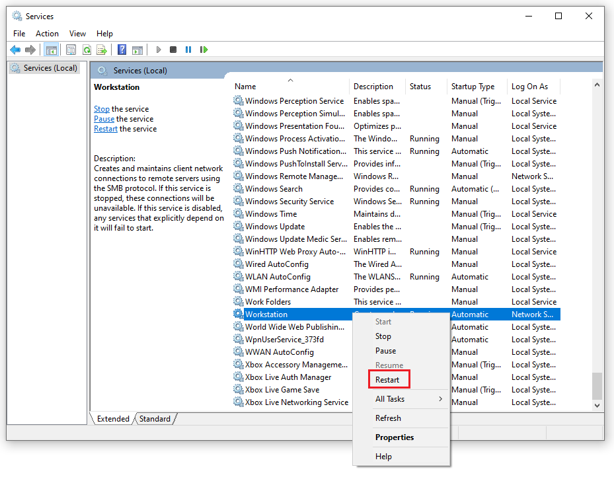Select the Xbox Live Networking Service name
614x485 pixels.
tap(297, 402)
